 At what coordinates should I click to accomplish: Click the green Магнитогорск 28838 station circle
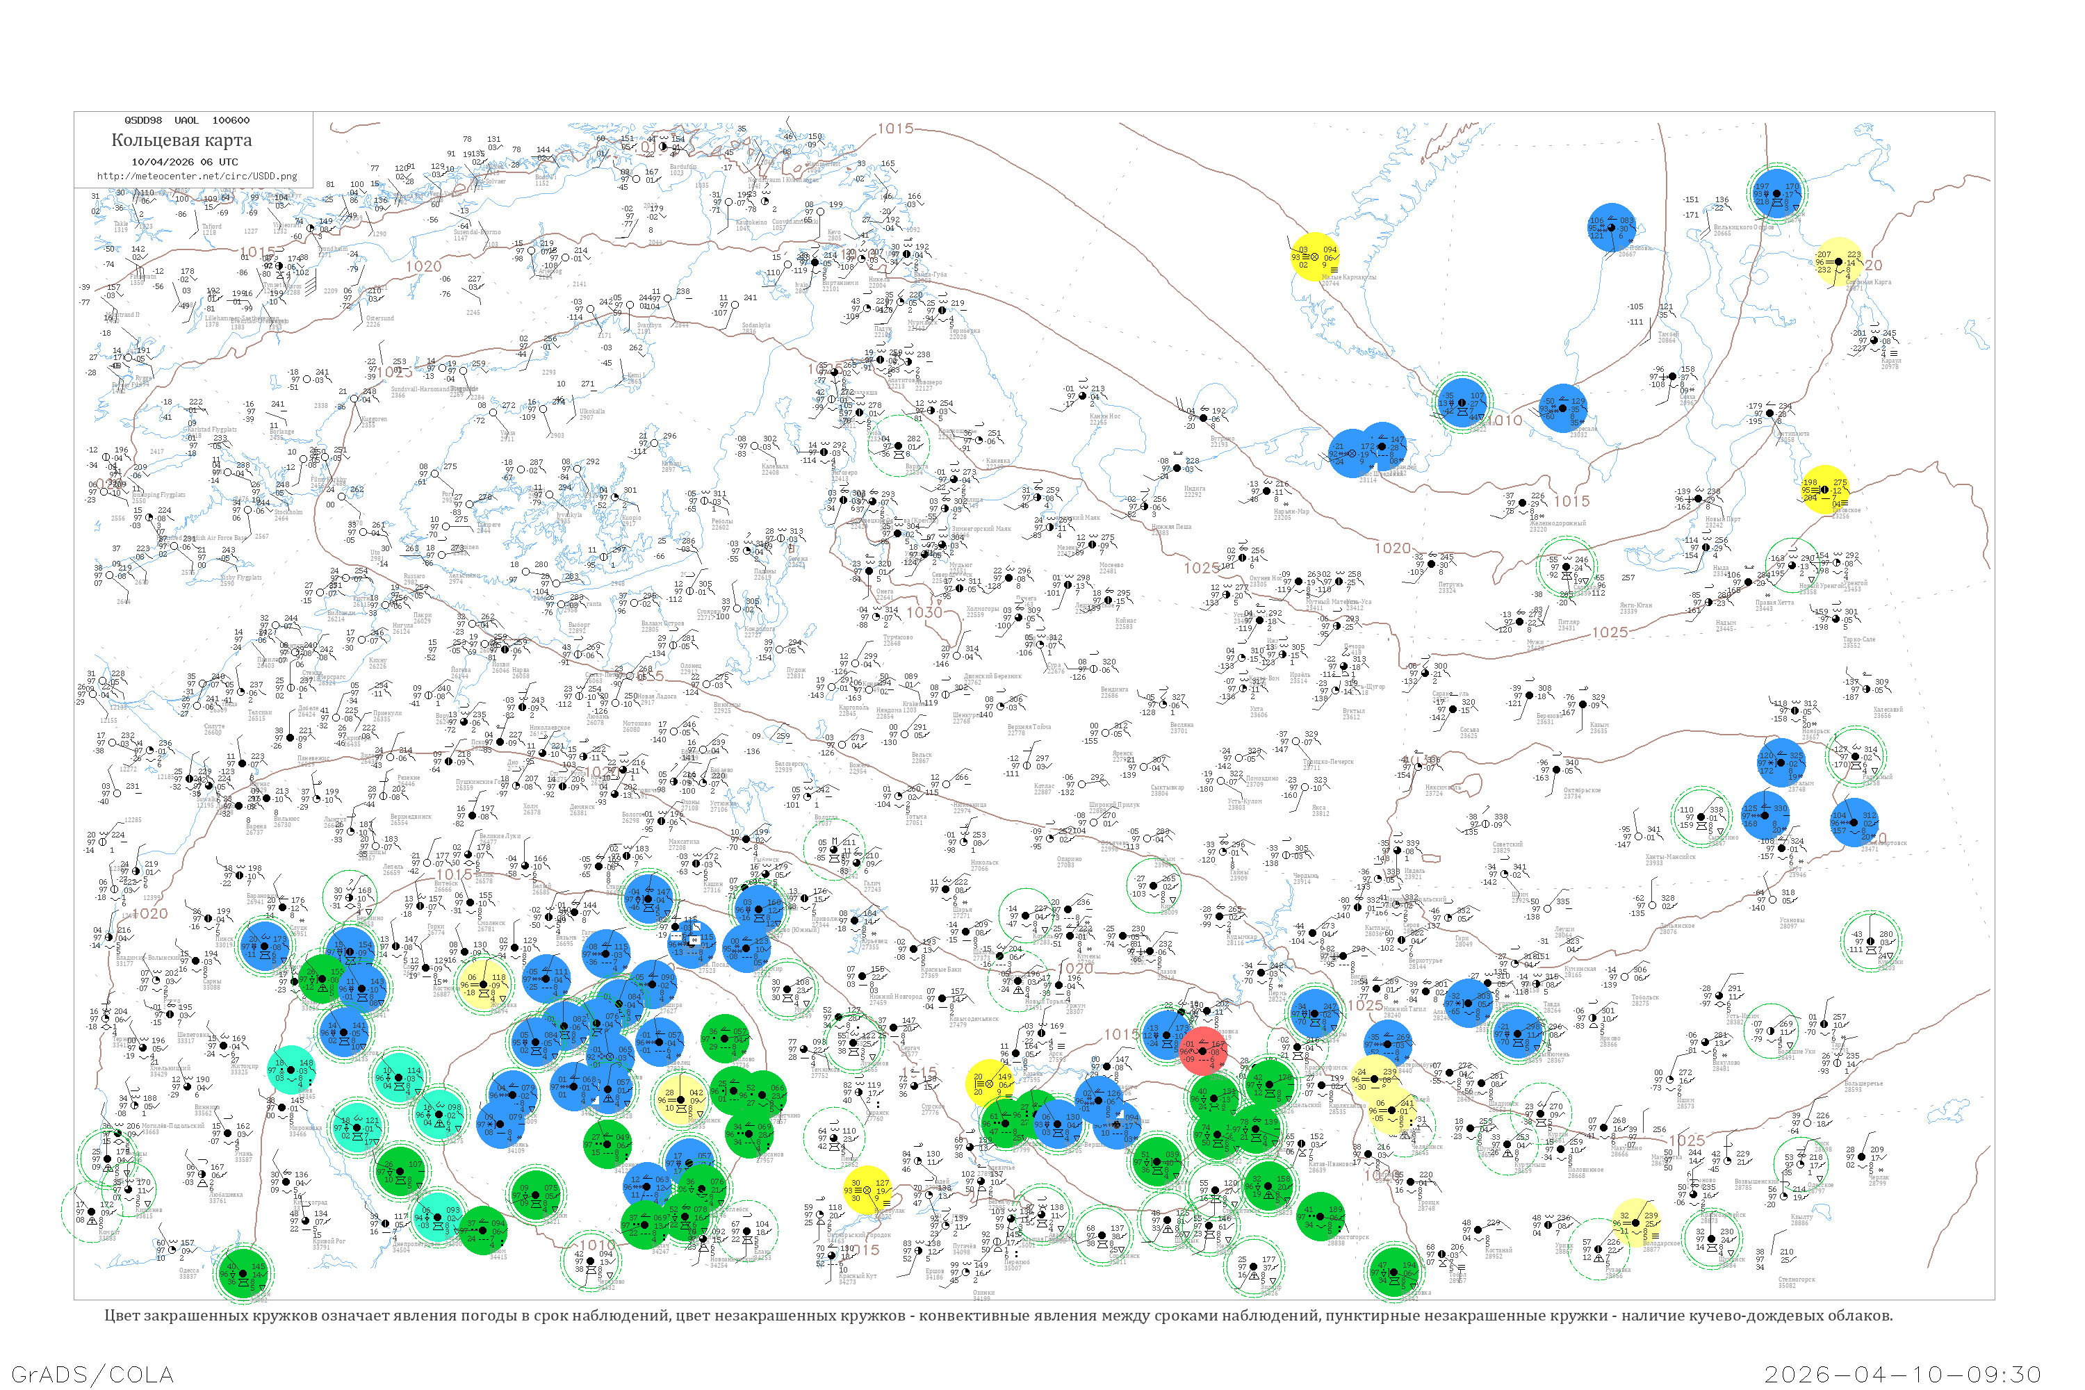(x=1320, y=1216)
